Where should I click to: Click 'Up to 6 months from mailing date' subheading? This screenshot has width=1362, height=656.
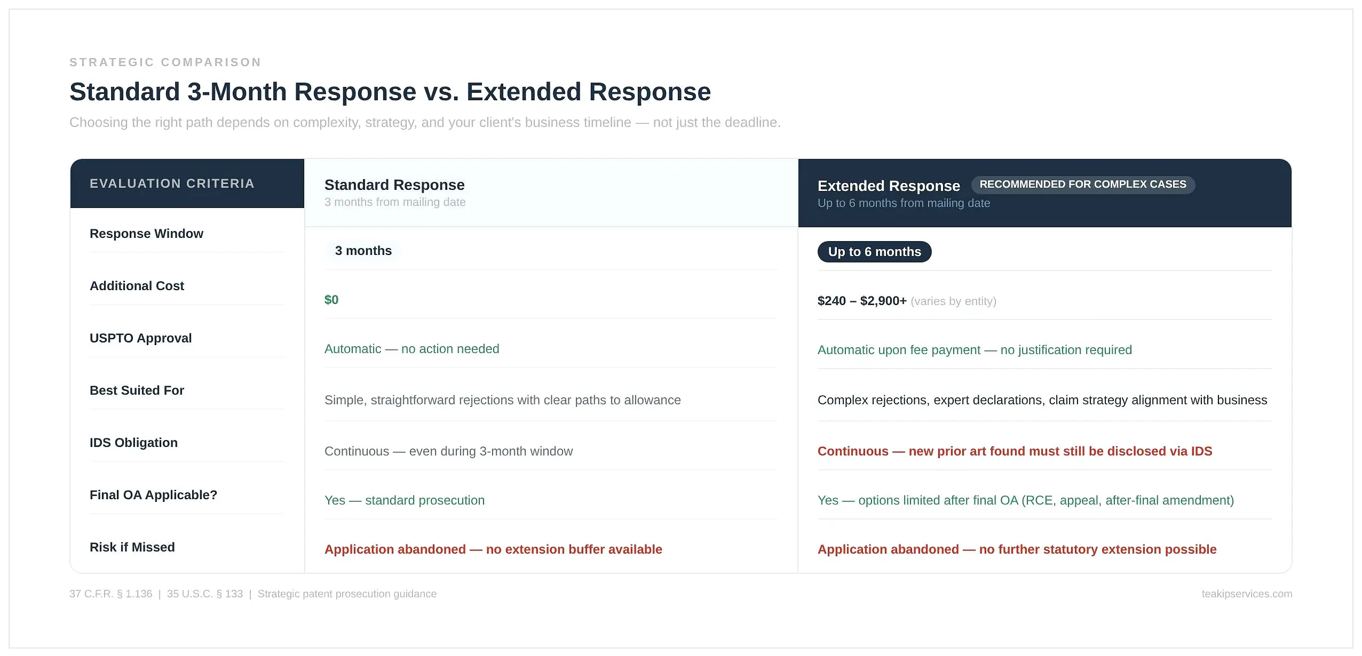pyautogui.click(x=904, y=203)
